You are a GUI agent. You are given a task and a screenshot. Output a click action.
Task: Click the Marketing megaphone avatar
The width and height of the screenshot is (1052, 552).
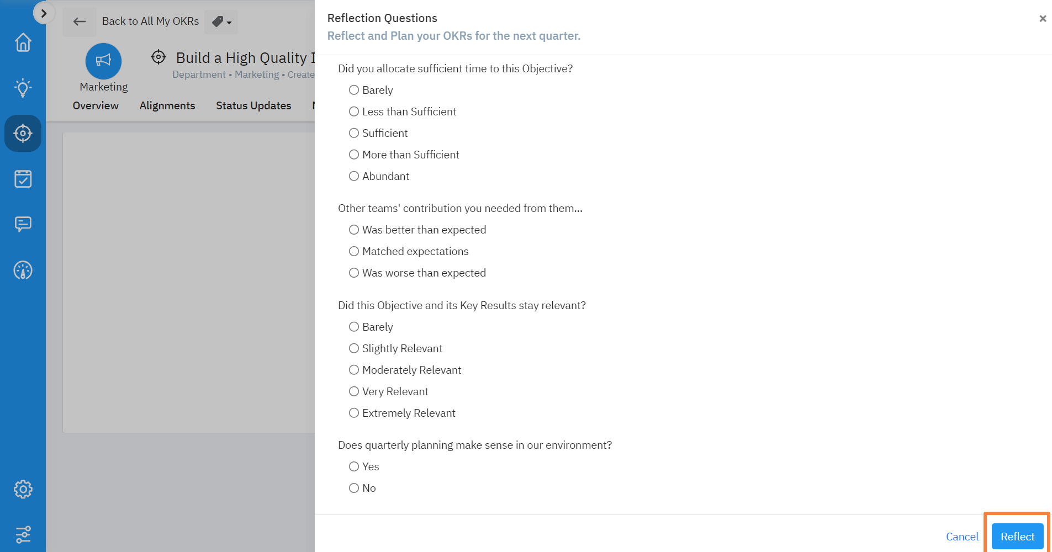[103, 61]
